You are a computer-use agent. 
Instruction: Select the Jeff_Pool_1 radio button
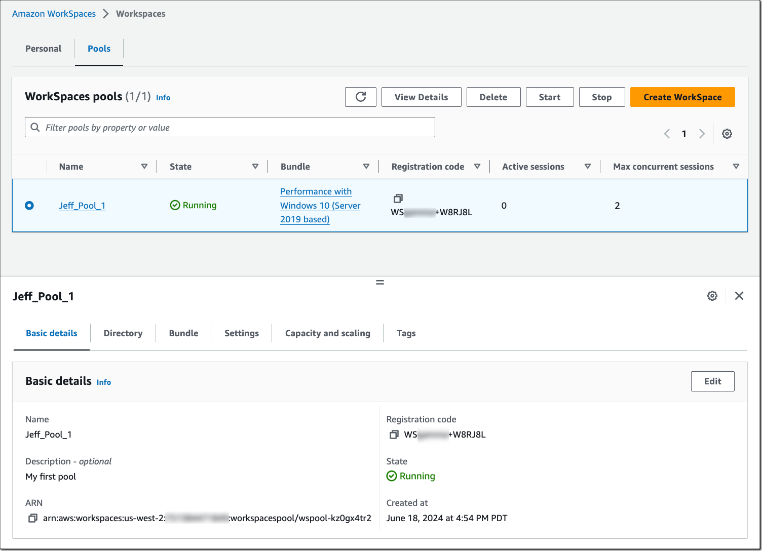pyautogui.click(x=29, y=205)
